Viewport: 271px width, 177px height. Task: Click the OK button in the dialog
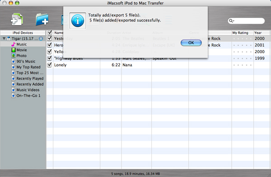point(191,43)
